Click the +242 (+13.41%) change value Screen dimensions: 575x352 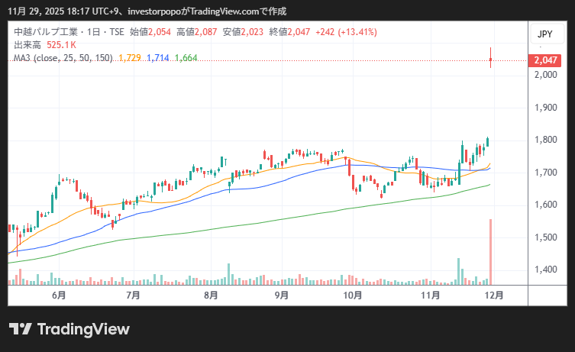(345, 33)
